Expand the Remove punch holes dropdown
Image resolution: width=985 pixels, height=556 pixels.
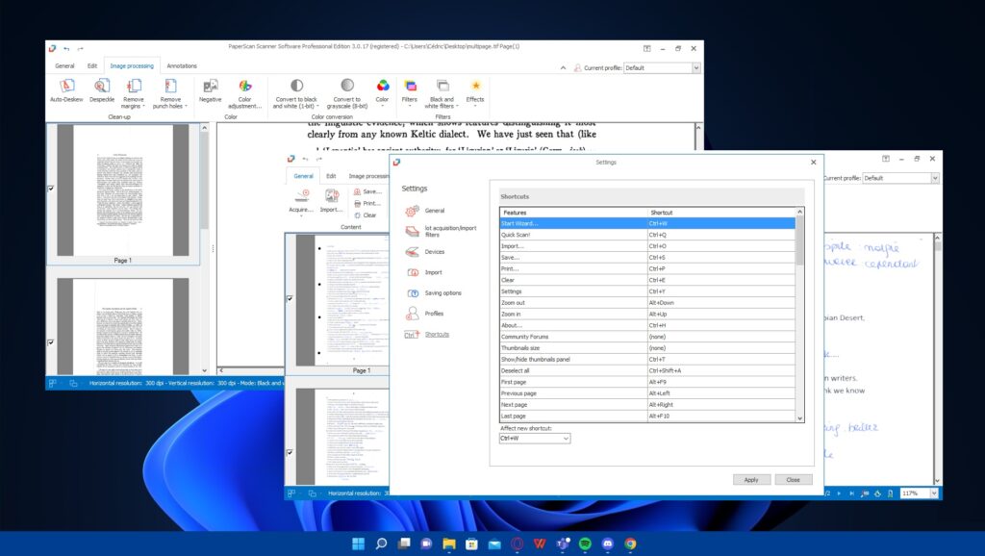coord(186,107)
